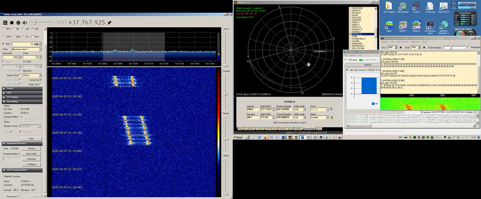Viewport: 481px width, 199px height.
Task: Expand the AGC panel in SDR#
Action: point(22,93)
